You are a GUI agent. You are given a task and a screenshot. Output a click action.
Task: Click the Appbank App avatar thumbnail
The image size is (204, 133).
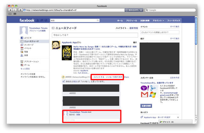(56, 45)
